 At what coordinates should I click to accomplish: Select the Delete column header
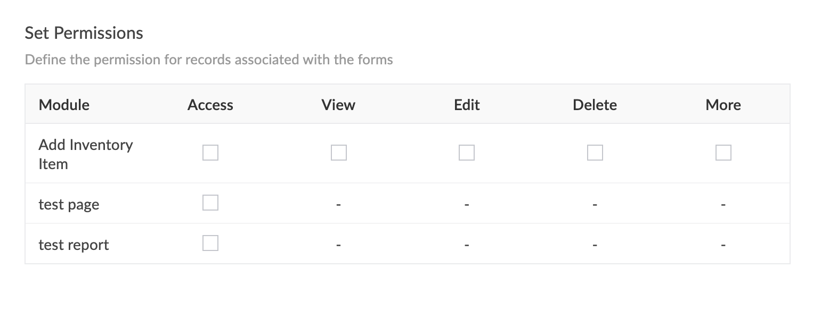pyautogui.click(x=595, y=105)
